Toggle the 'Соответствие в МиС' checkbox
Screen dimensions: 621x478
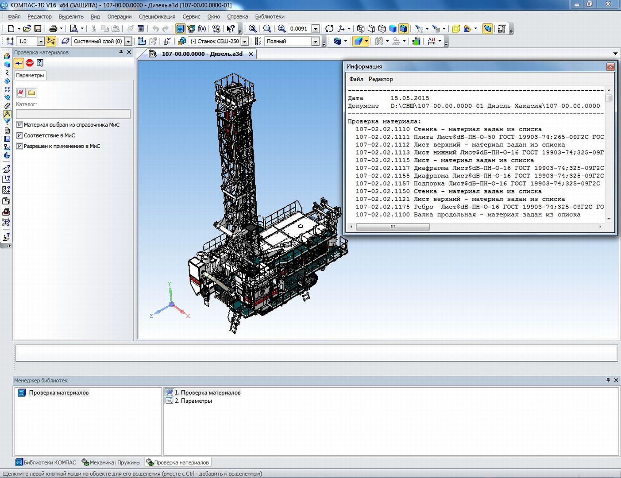tap(19, 135)
